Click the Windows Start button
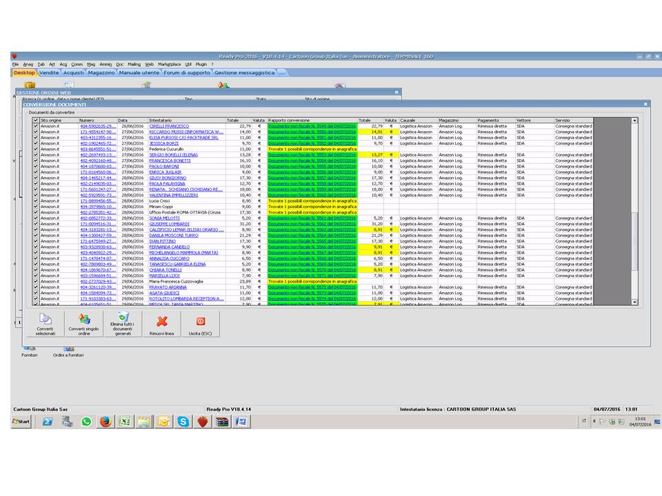This screenshot has width=662, height=496. (x=21, y=422)
